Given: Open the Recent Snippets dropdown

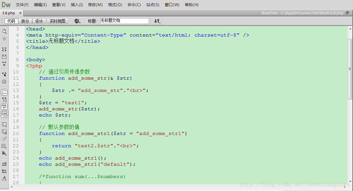Looking at the screenshot, I should click(4, 146).
